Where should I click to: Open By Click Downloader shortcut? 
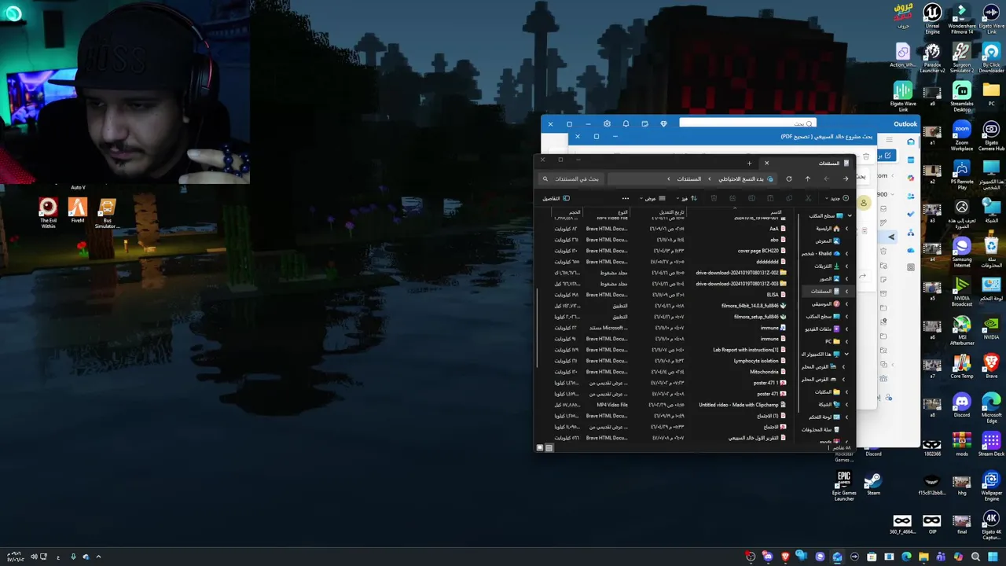(991, 58)
